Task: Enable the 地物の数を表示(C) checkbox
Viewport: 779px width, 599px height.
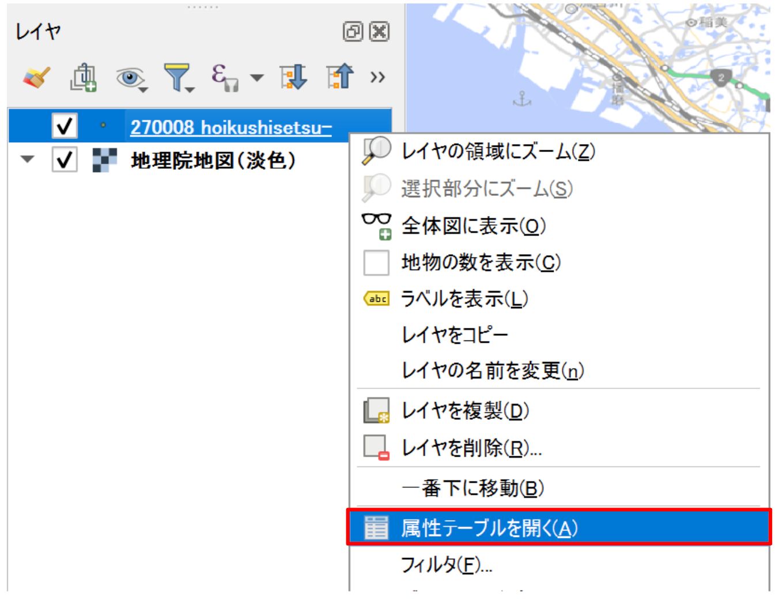Action: click(376, 263)
